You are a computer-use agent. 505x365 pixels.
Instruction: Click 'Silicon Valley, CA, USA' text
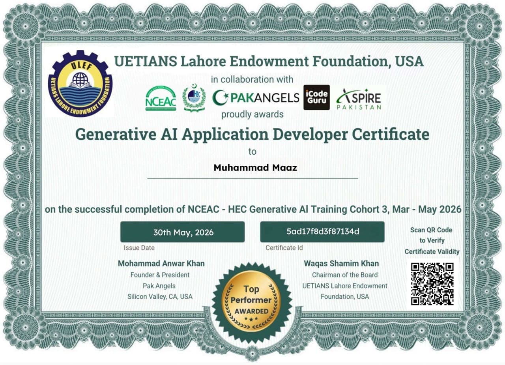tap(160, 296)
